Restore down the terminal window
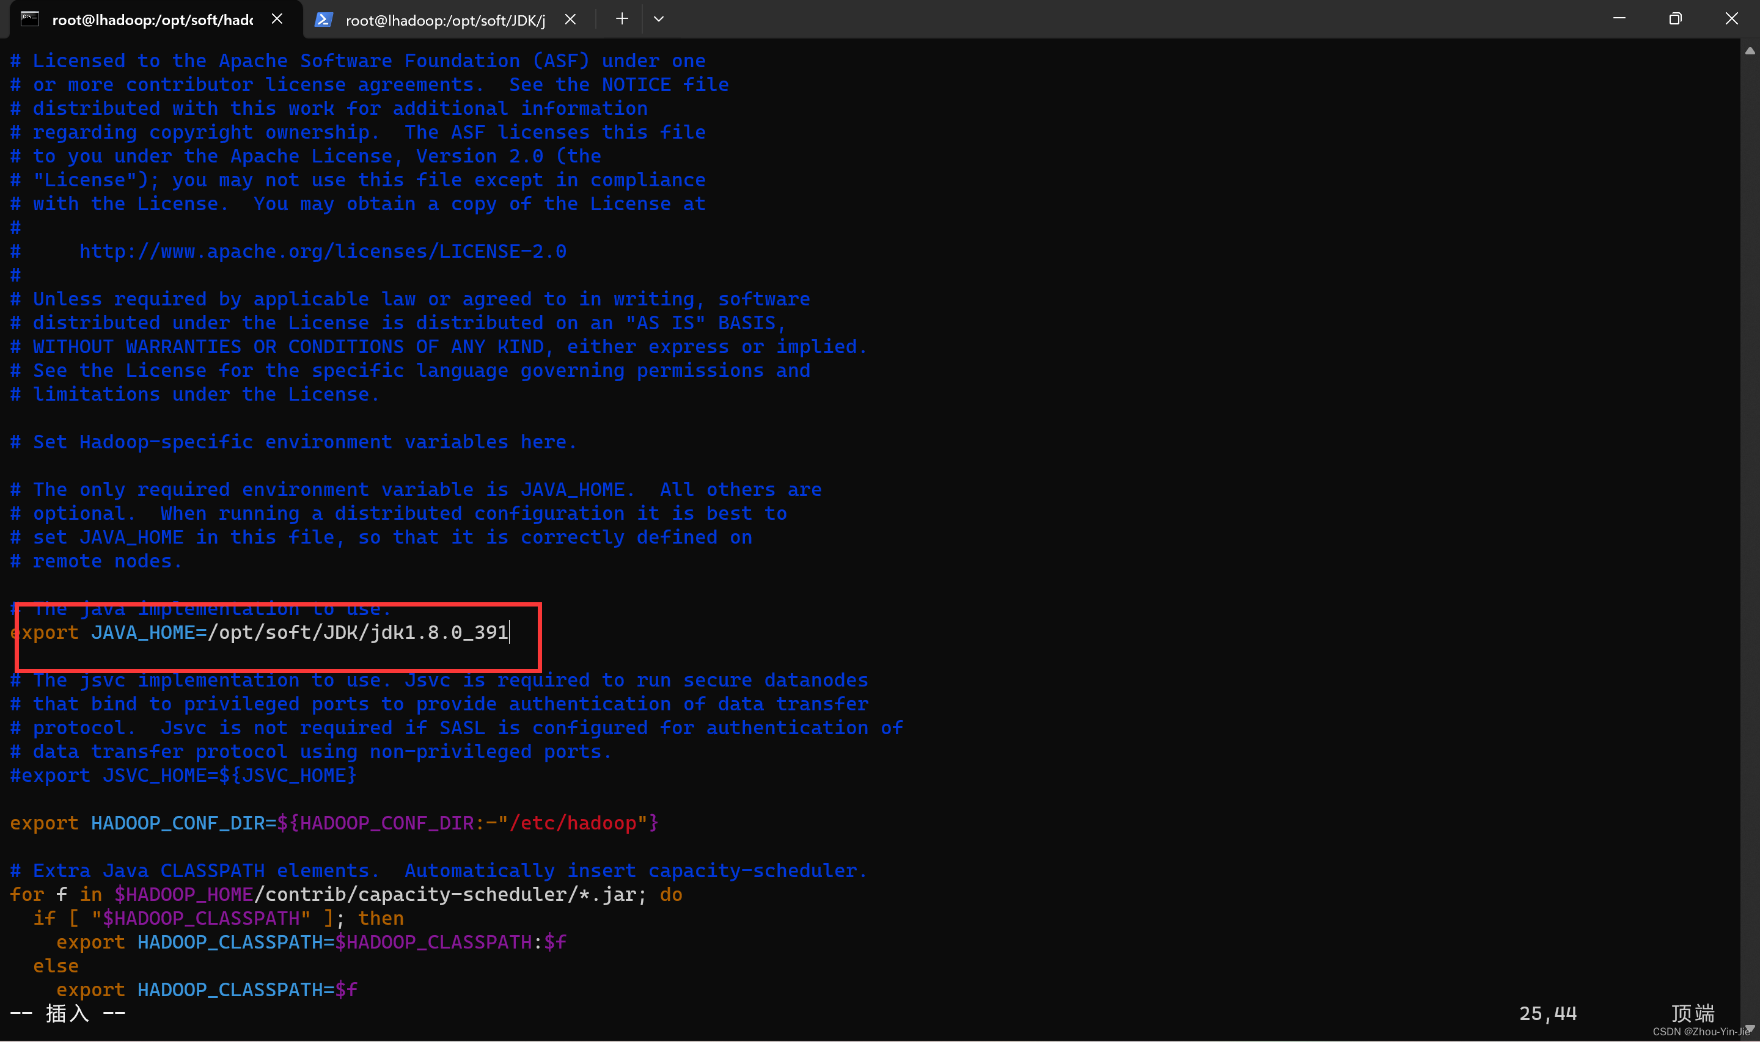1760x1042 pixels. (x=1675, y=18)
